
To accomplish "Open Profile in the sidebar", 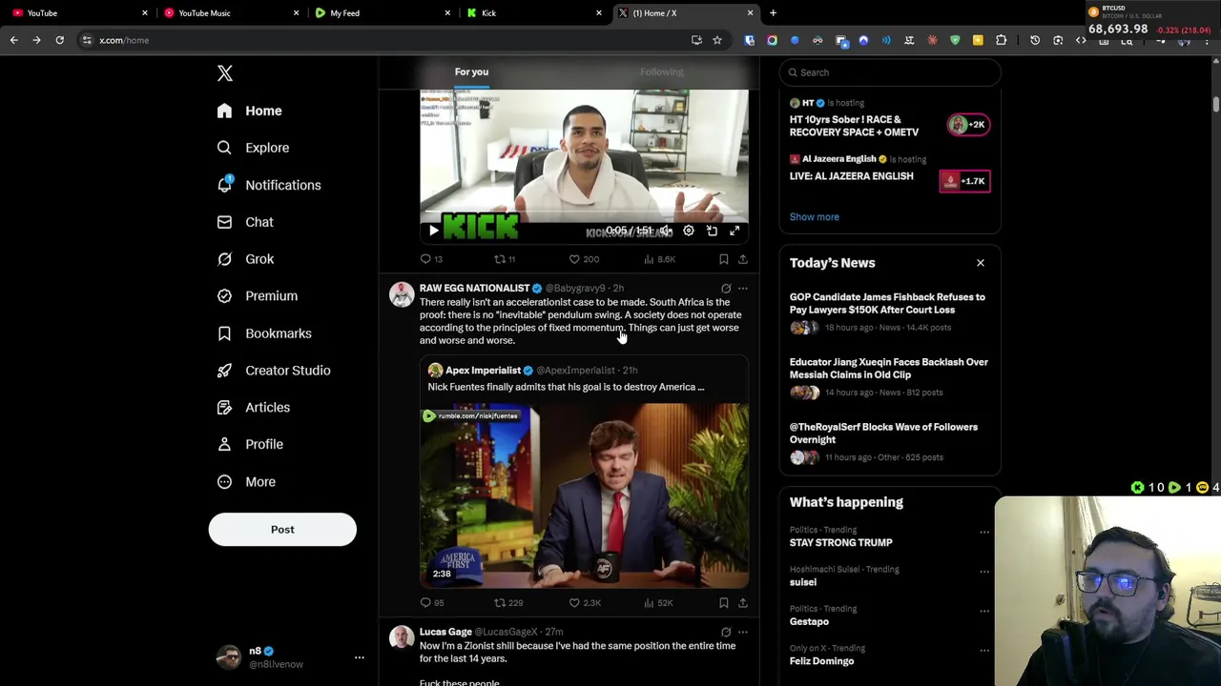I will click(250, 444).
